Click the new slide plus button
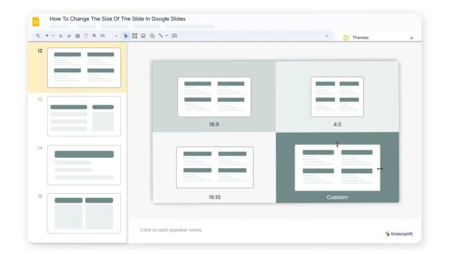Viewport: 452px width, 254px height. point(47,36)
